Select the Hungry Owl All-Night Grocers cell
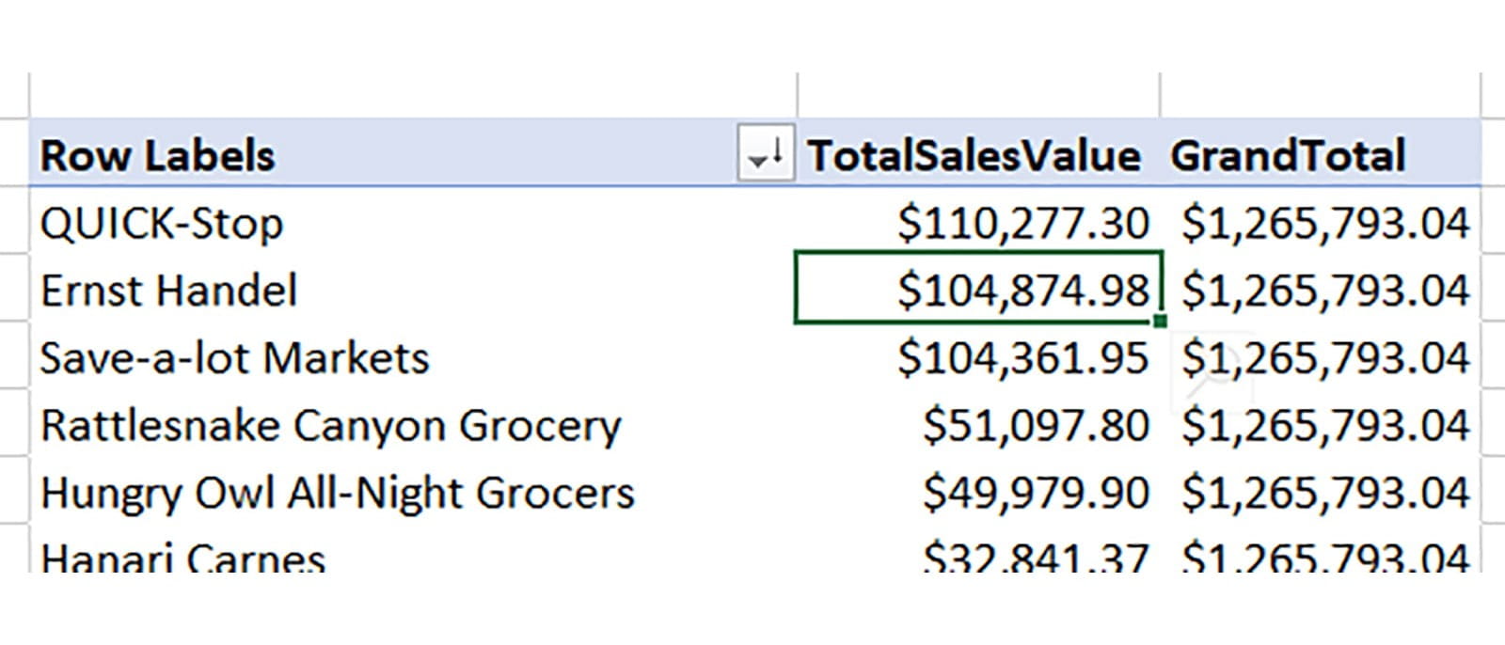Screen dimensions: 1505x645 (x=338, y=494)
